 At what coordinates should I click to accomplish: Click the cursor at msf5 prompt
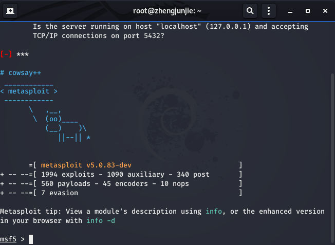click(31, 239)
